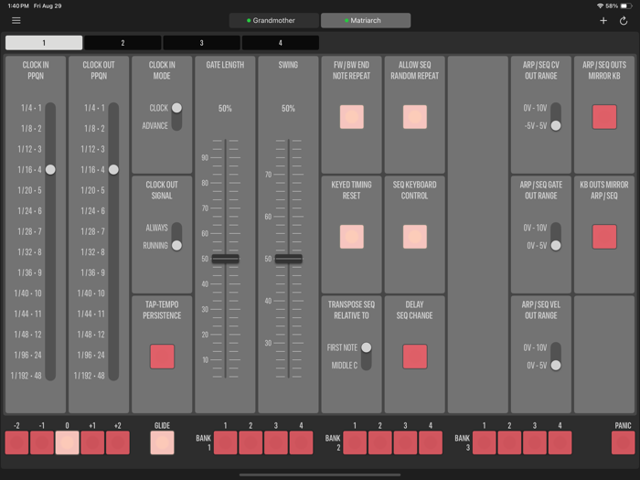
Task: Toggle the Glide button
Action: (162, 443)
